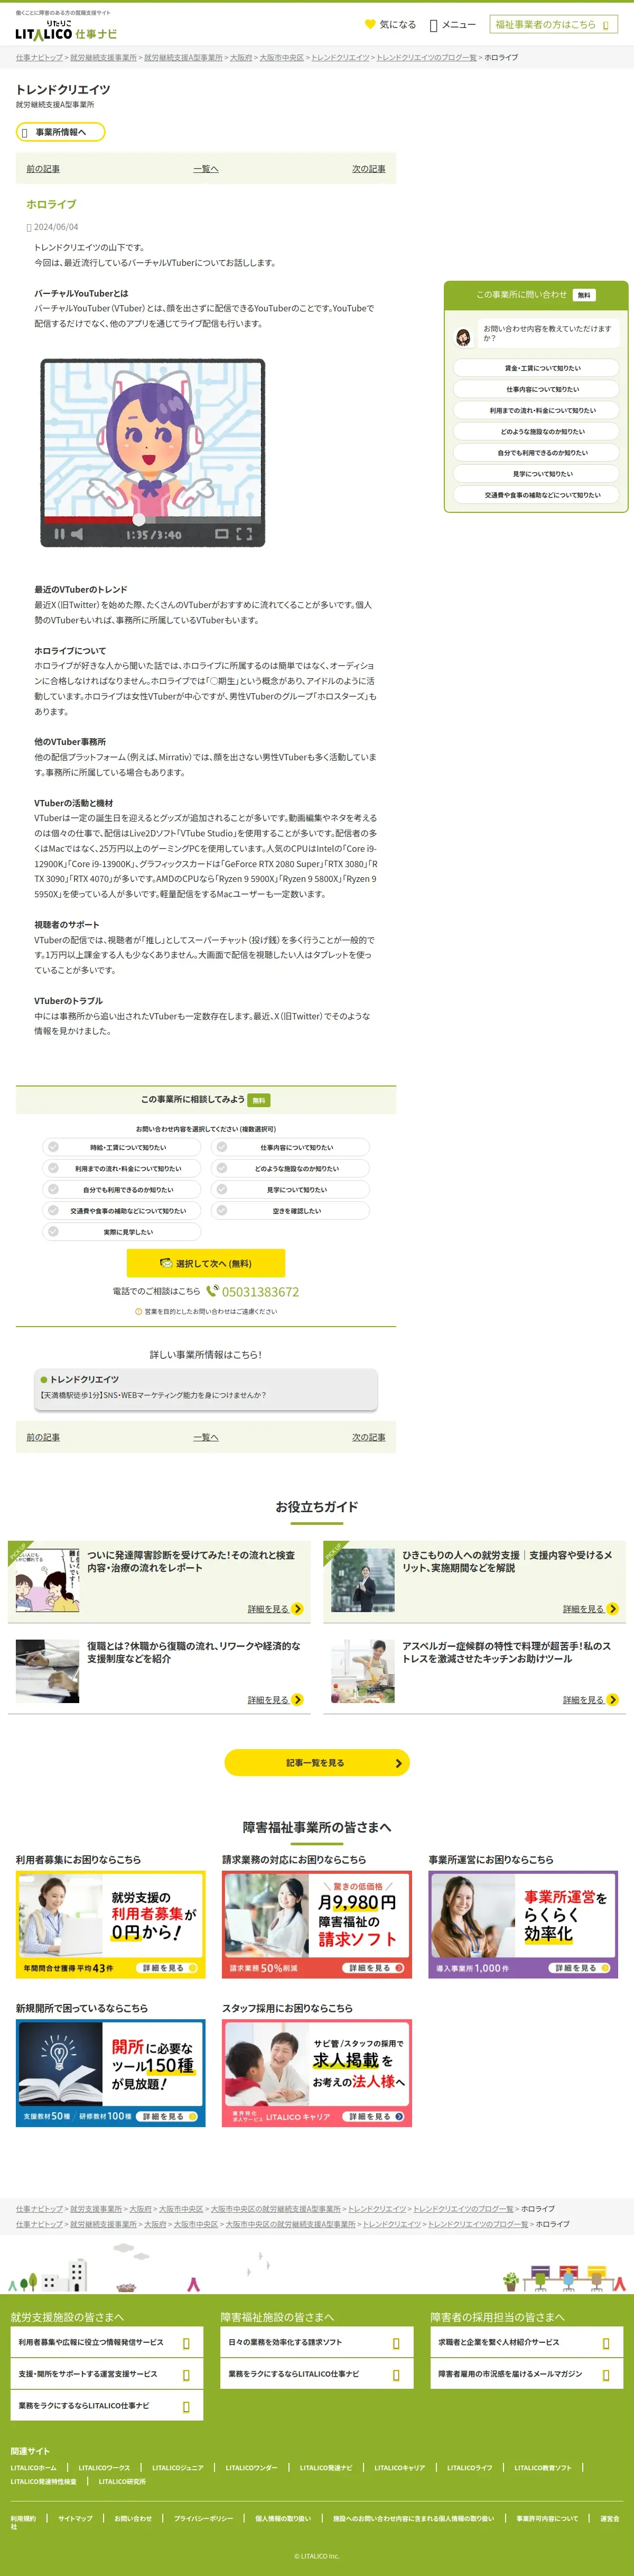Select sidebar option 交通費や食事の補助などについて知りたい
This screenshot has width=634, height=2576.
(x=536, y=494)
